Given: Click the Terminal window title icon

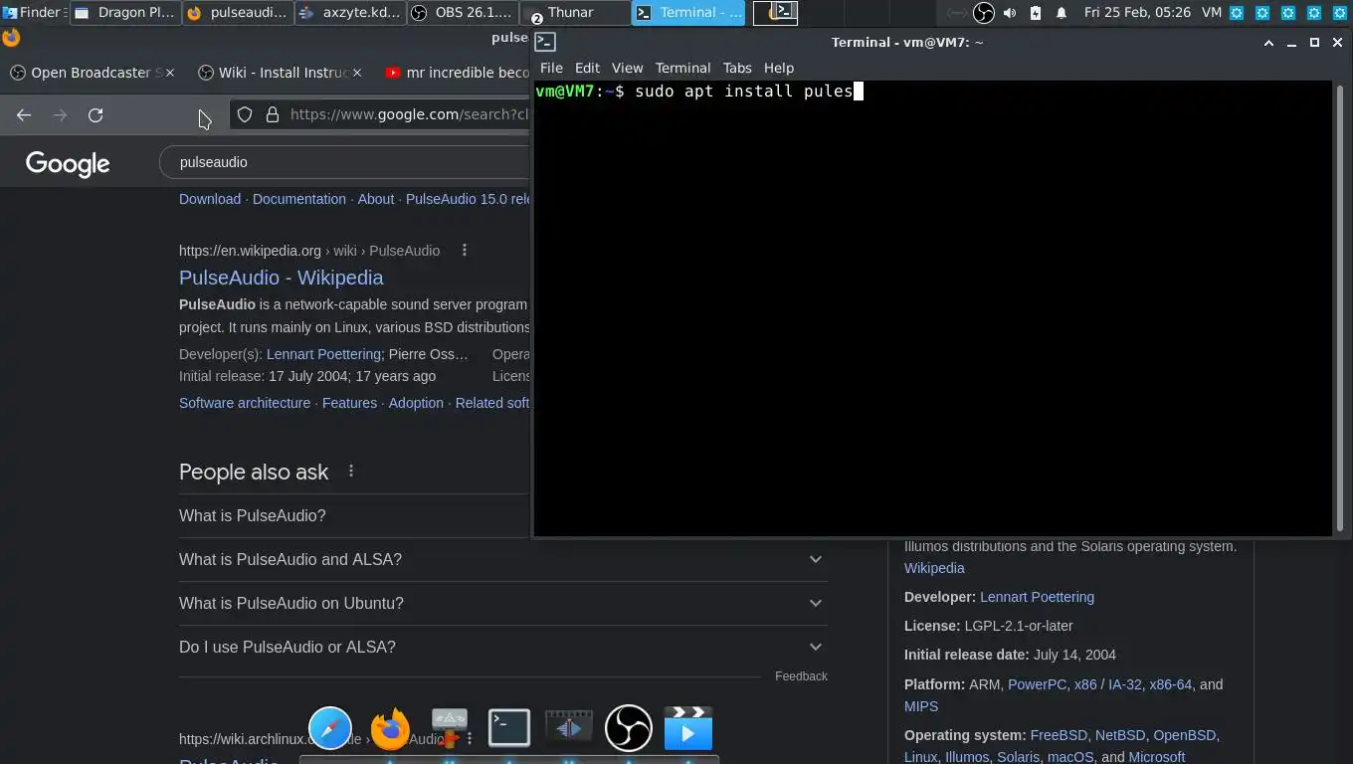Looking at the screenshot, I should pyautogui.click(x=544, y=42).
